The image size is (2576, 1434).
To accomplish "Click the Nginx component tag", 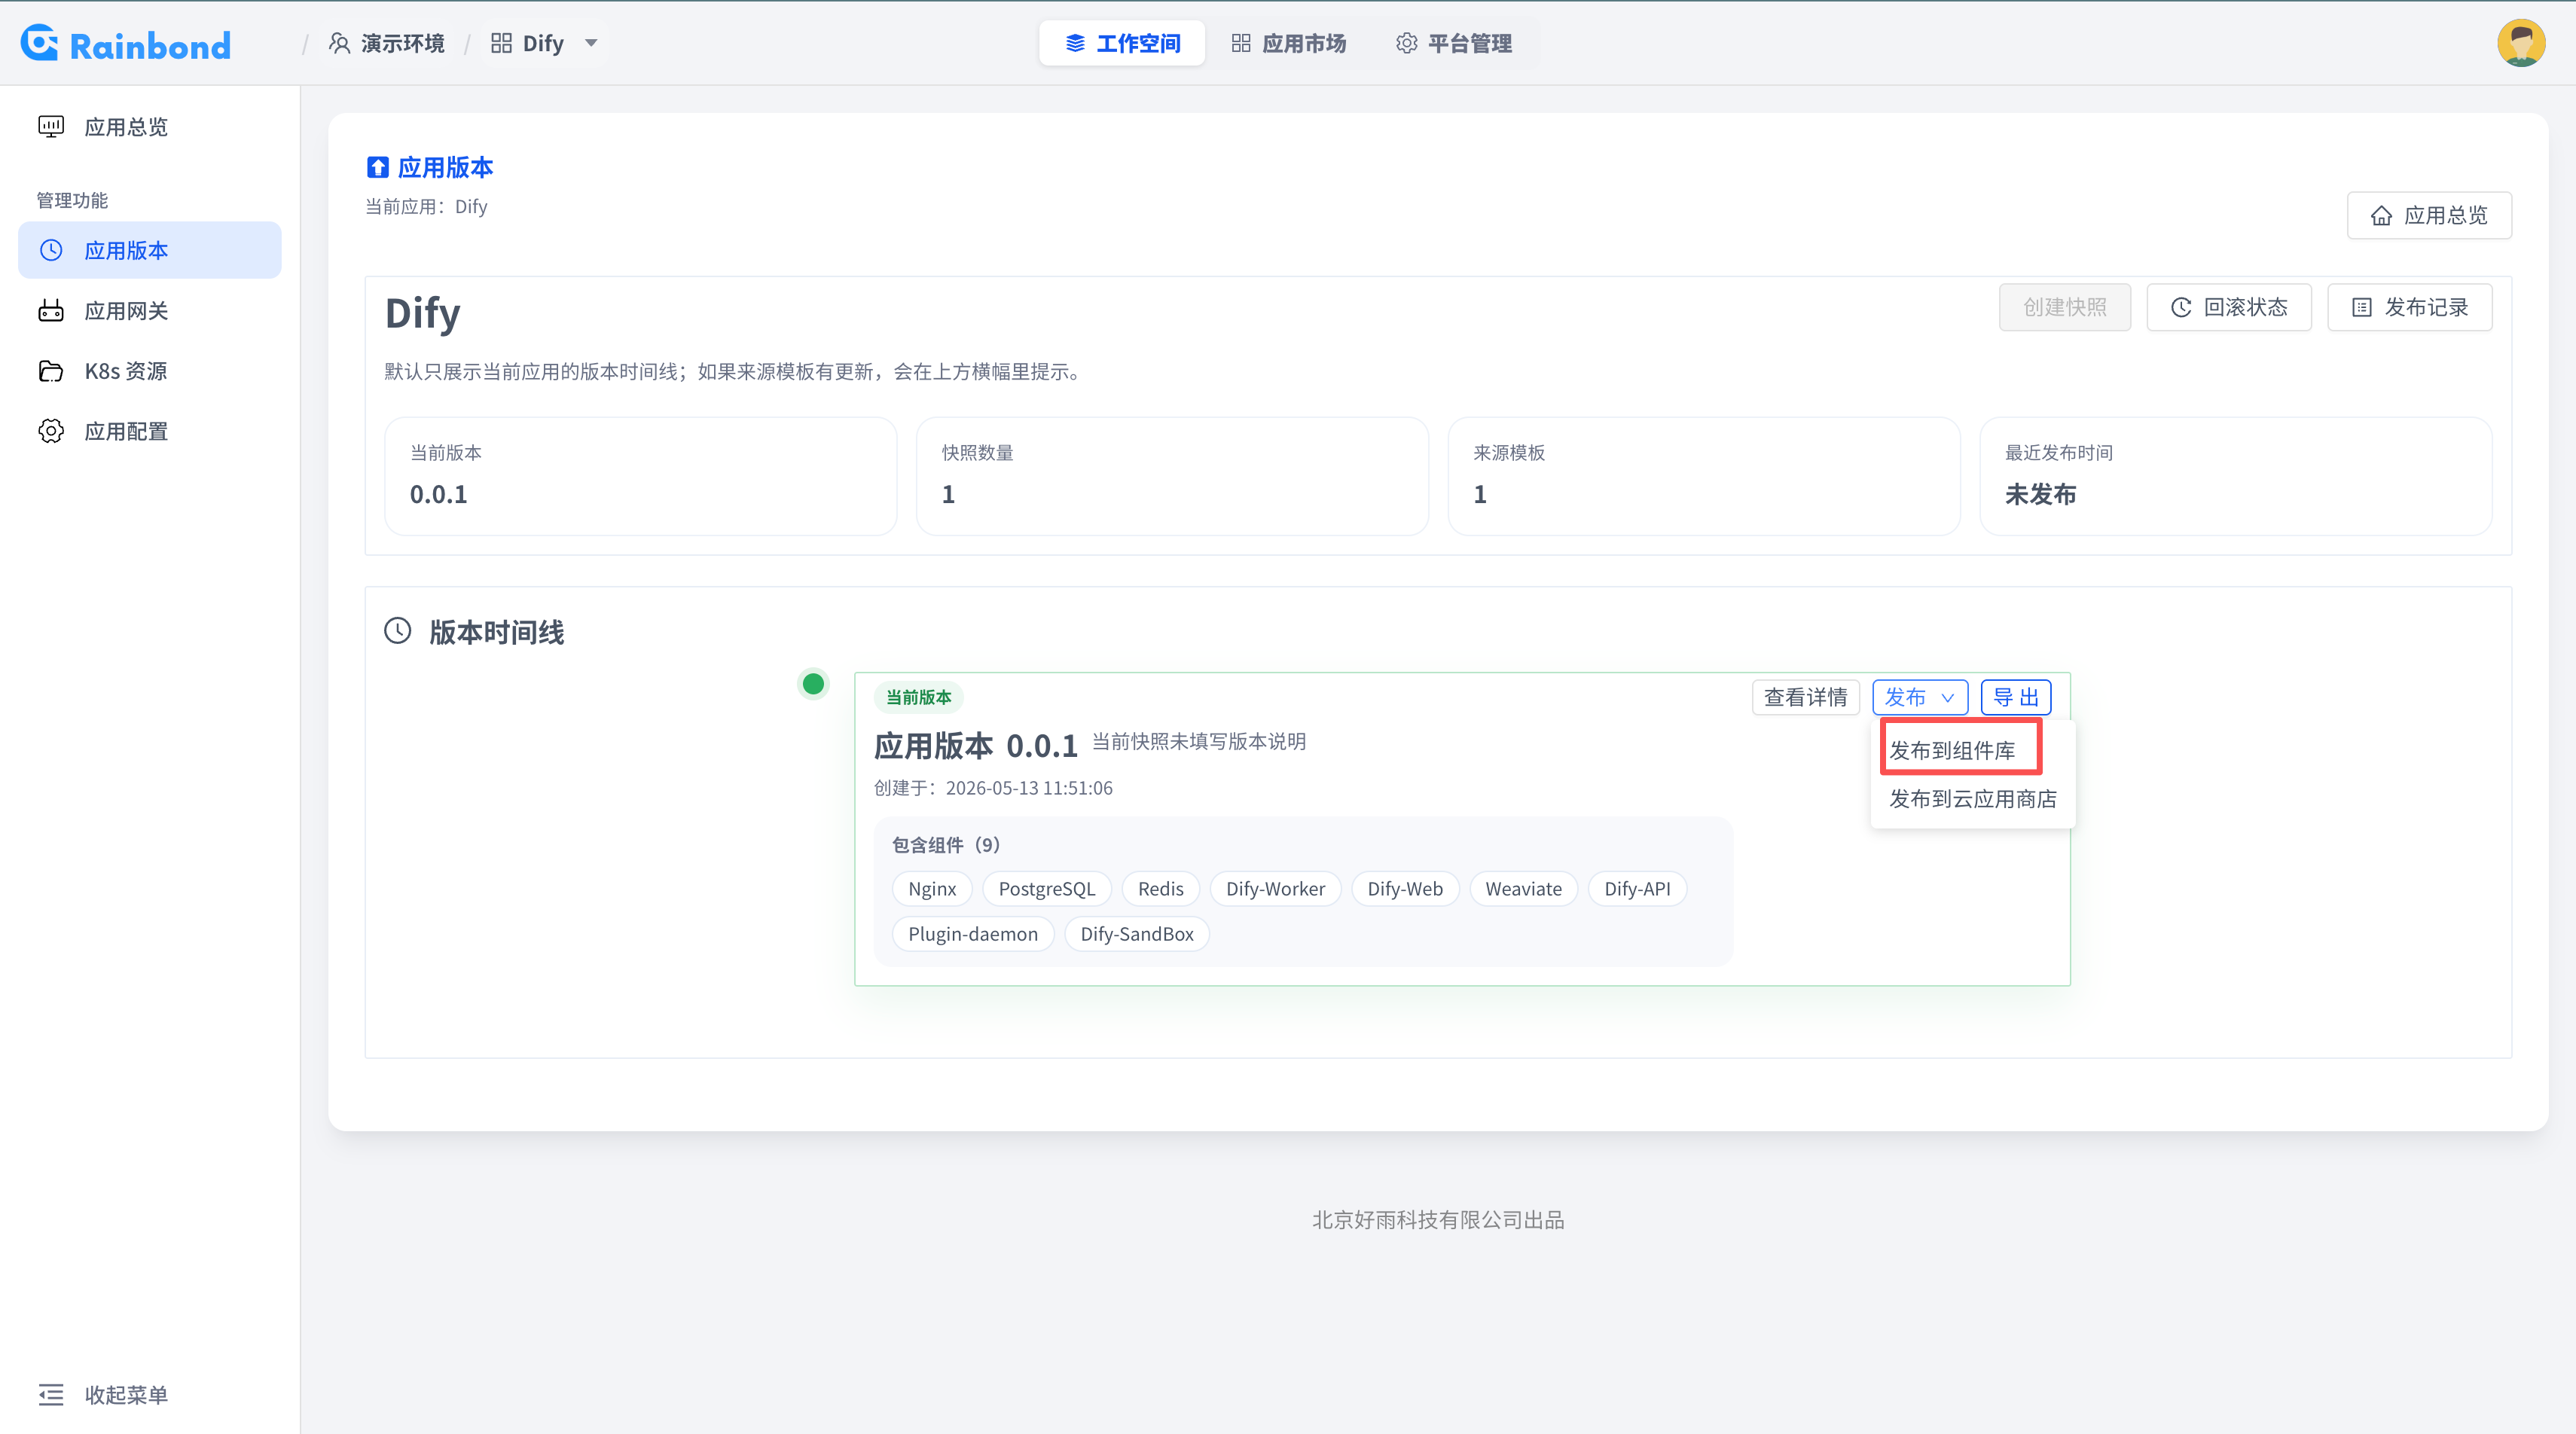I will coord(932,889).
